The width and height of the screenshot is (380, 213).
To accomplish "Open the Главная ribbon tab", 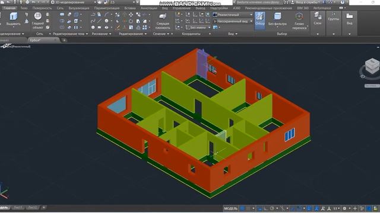I will (9, 8).
